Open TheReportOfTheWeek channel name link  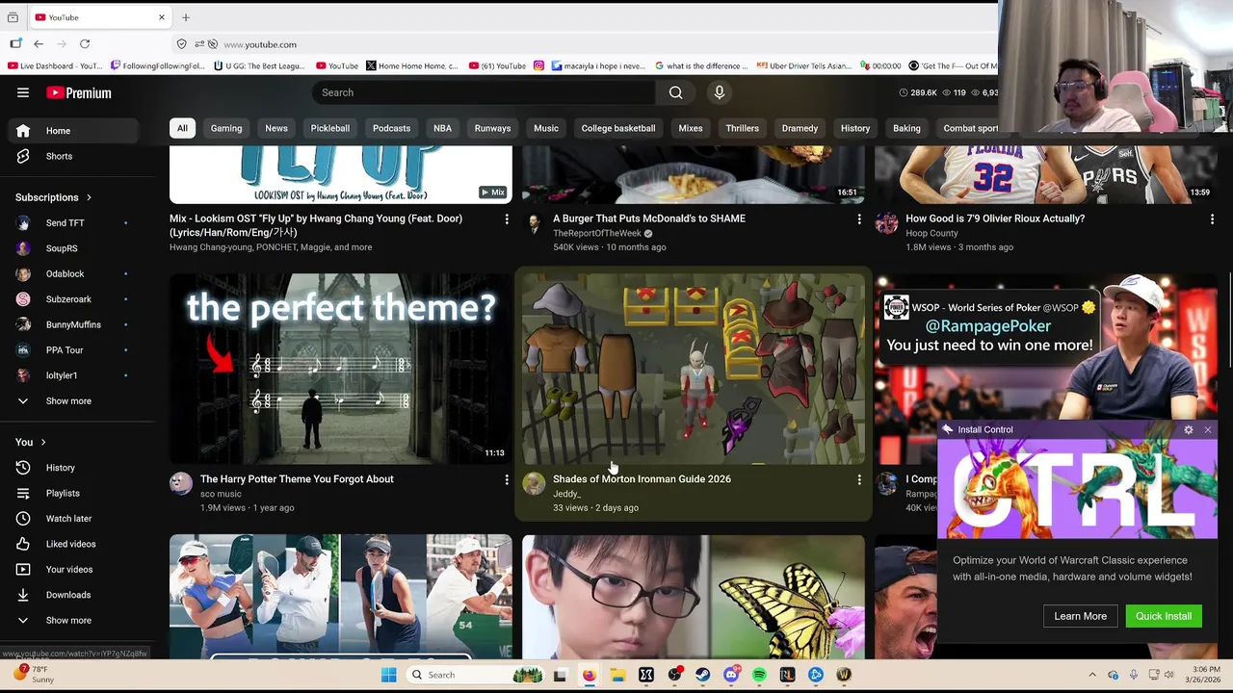point(597,233)
